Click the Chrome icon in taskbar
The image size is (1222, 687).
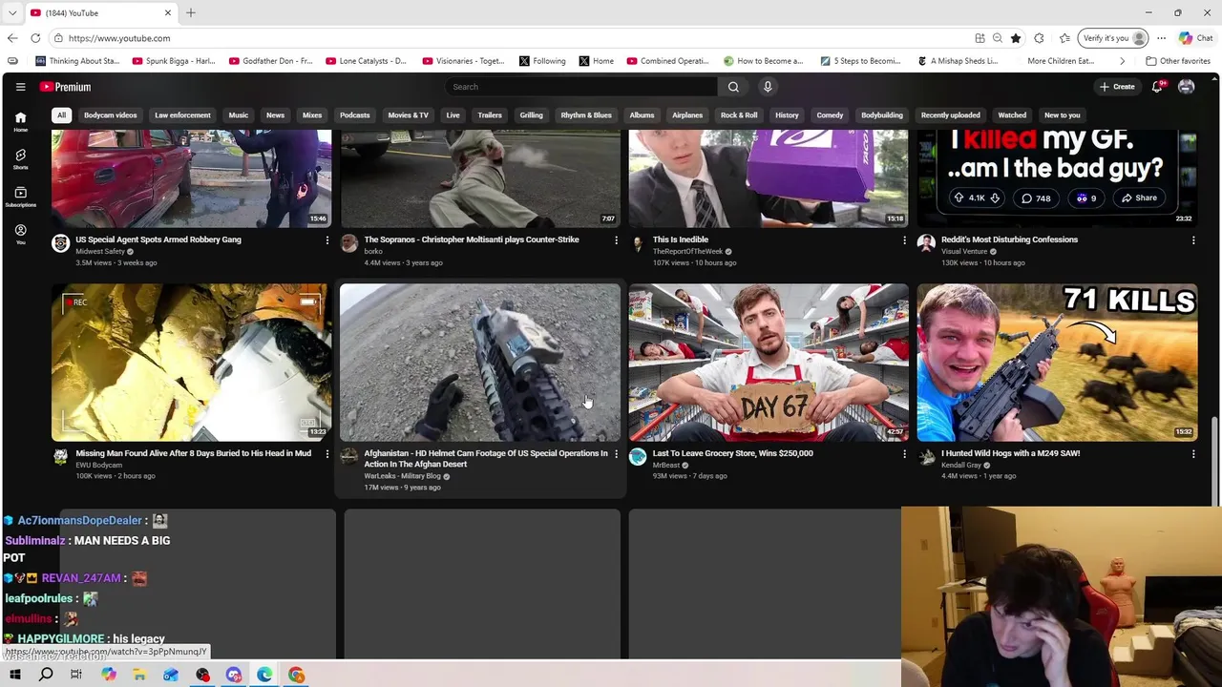296,675
